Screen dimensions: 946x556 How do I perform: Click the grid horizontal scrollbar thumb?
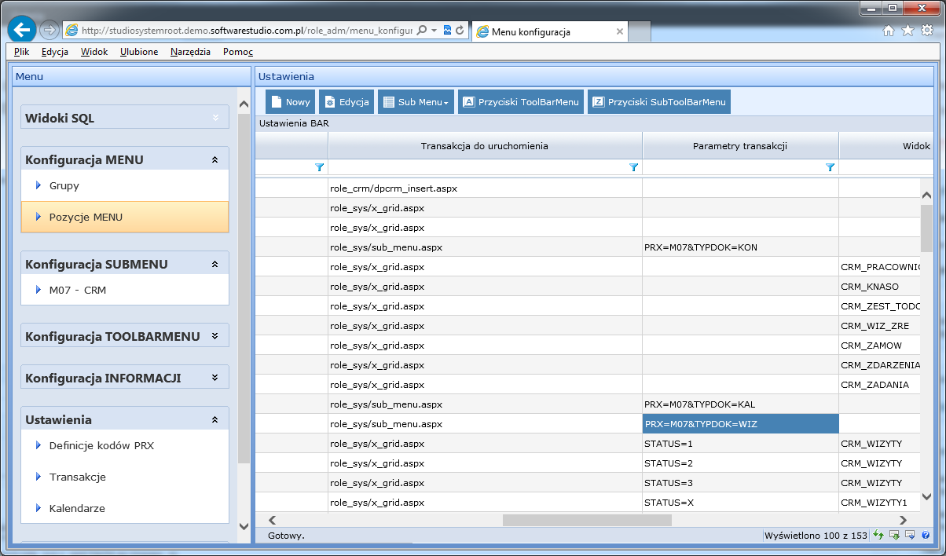click(587, 520)
